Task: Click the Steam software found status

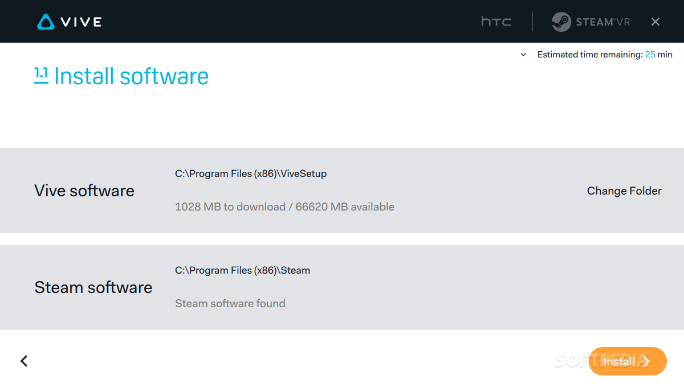Action: click(x=230, y=303)
